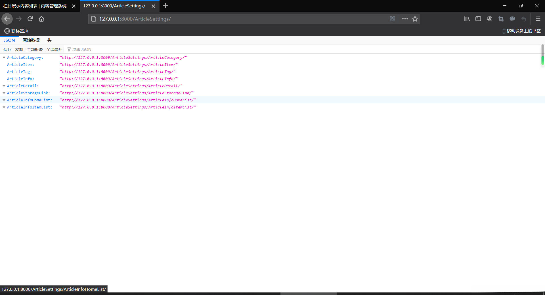The width and height of the screenshot is (545, 295).
Task: Open the Firefox account icon
Action: (x=490, y=19)
